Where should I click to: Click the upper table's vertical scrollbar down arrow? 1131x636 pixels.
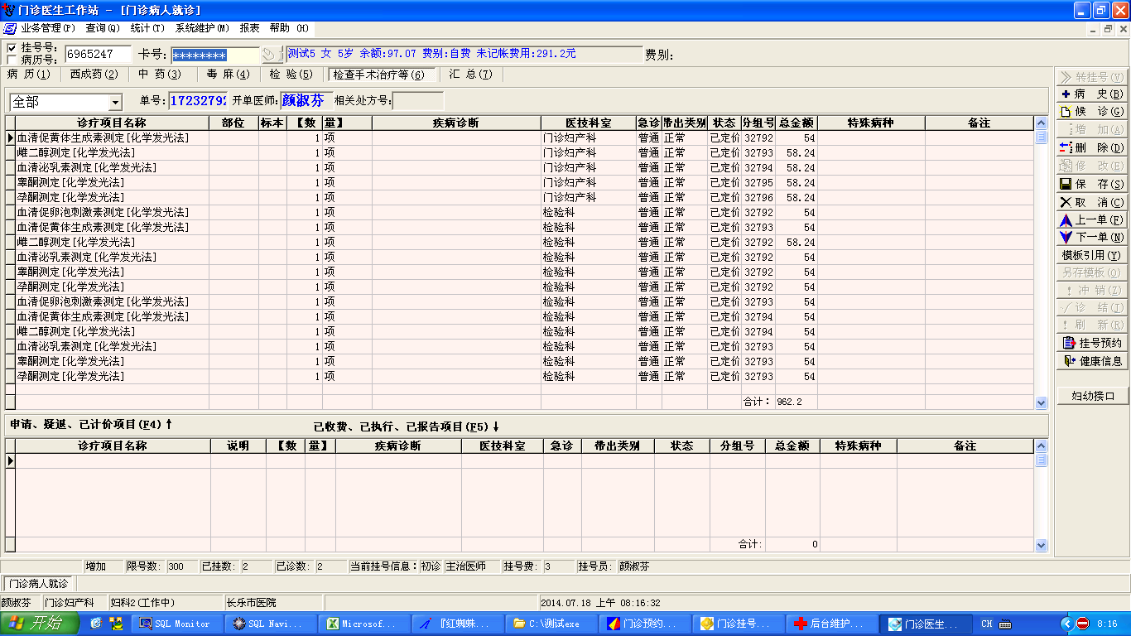point(1042,402)
